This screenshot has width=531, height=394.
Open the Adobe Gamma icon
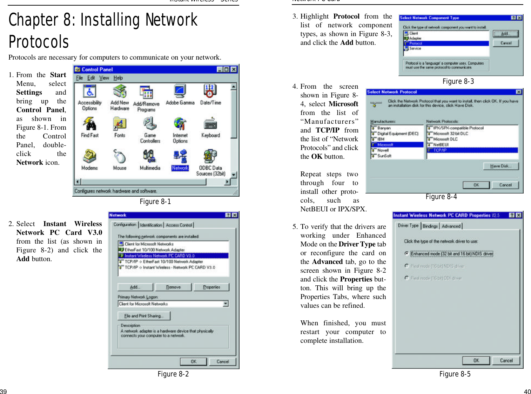pyautogui.click(x=180, y=95)
